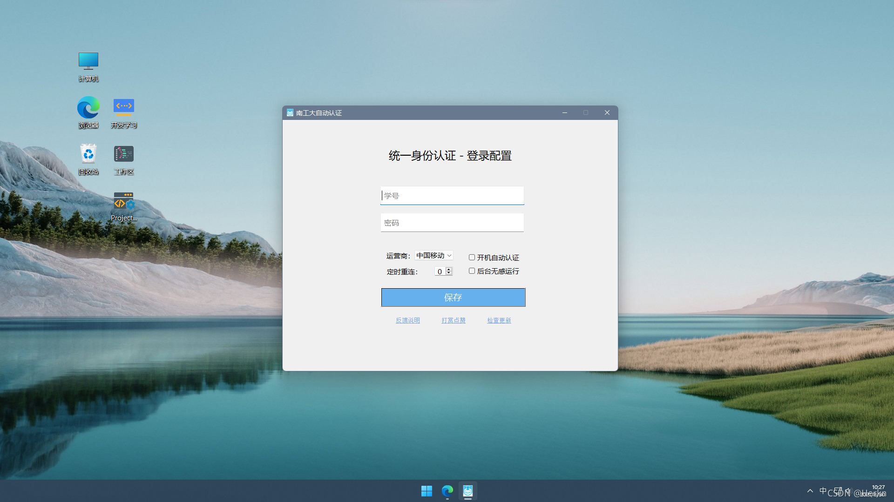Click the Edge icon in taskbar
894x502 pixels.
pyautogui.click(x=447, y=491)
